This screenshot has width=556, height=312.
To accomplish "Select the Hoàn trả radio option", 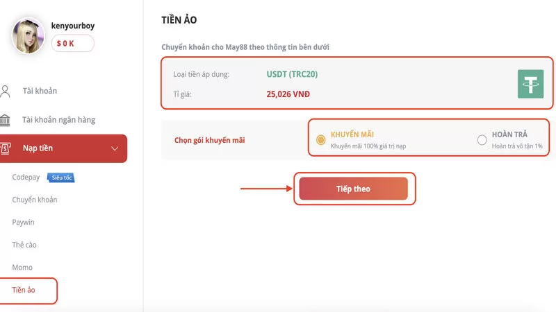I will click(x=482, y=140).
